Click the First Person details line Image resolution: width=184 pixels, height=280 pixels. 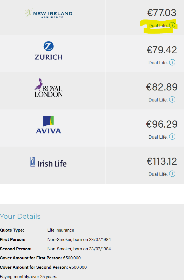(x=55, y=240)
